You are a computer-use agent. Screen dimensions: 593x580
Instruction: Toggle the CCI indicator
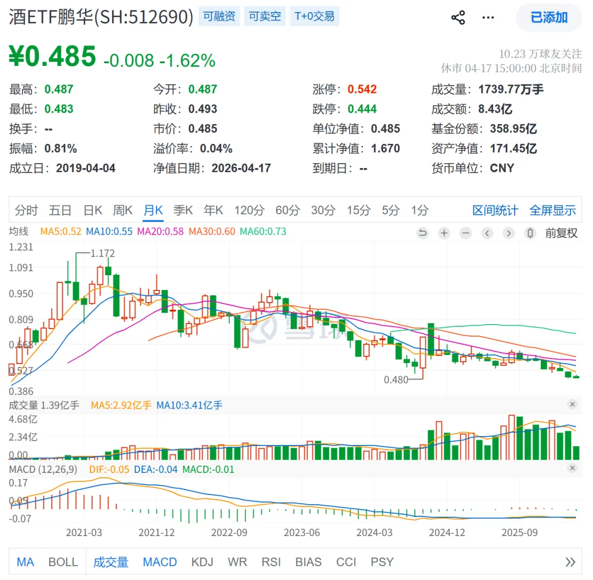[x=346, y=562]
